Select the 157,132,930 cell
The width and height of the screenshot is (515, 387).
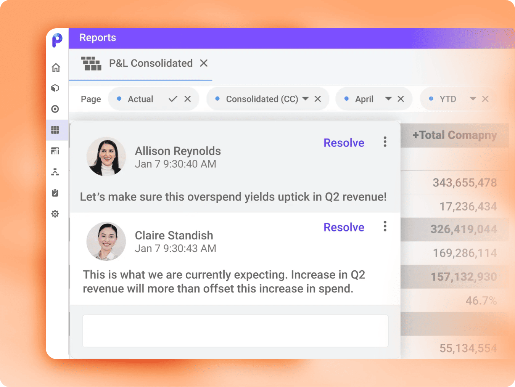[463, 277]
